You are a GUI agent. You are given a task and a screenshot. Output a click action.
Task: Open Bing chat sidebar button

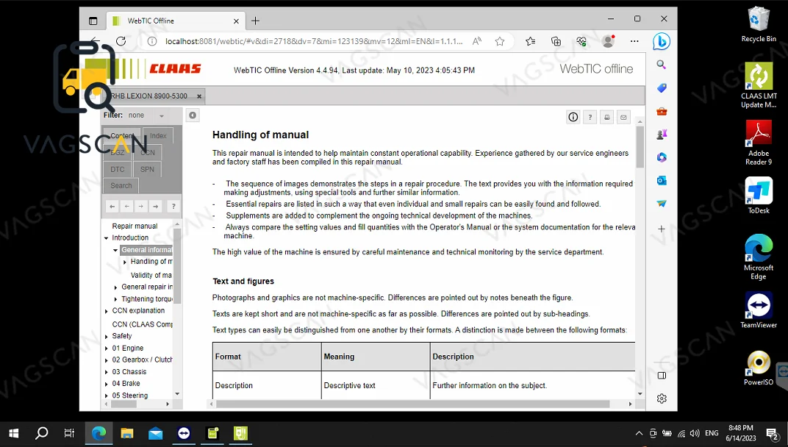point(662,41)
